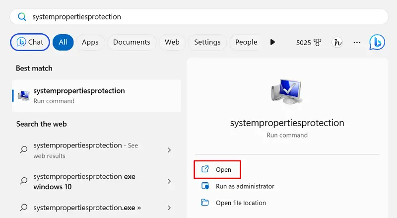Select the Settings filter tab
The height and width of the screenshot is (218, 397).
click(x=207, y=42)
